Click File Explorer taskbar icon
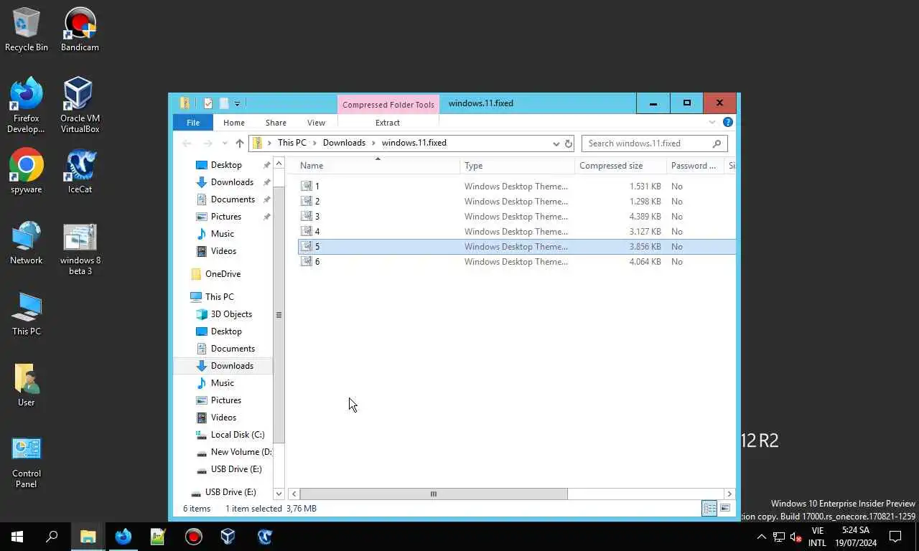The height and width of the screenshot is (551, 919). 88,537
